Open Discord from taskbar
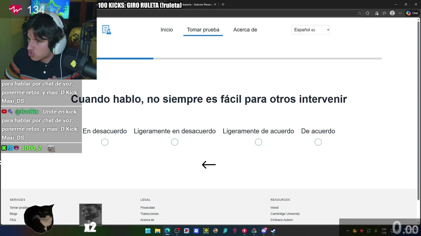This screenshot has height=236, width=421. (x=263, y=231)
